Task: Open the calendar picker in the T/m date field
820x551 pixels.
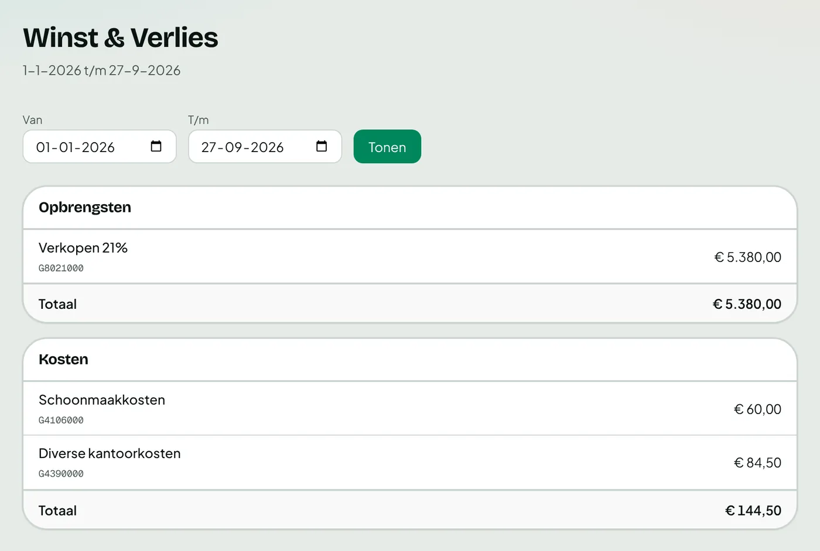Action: pos(322,146)
